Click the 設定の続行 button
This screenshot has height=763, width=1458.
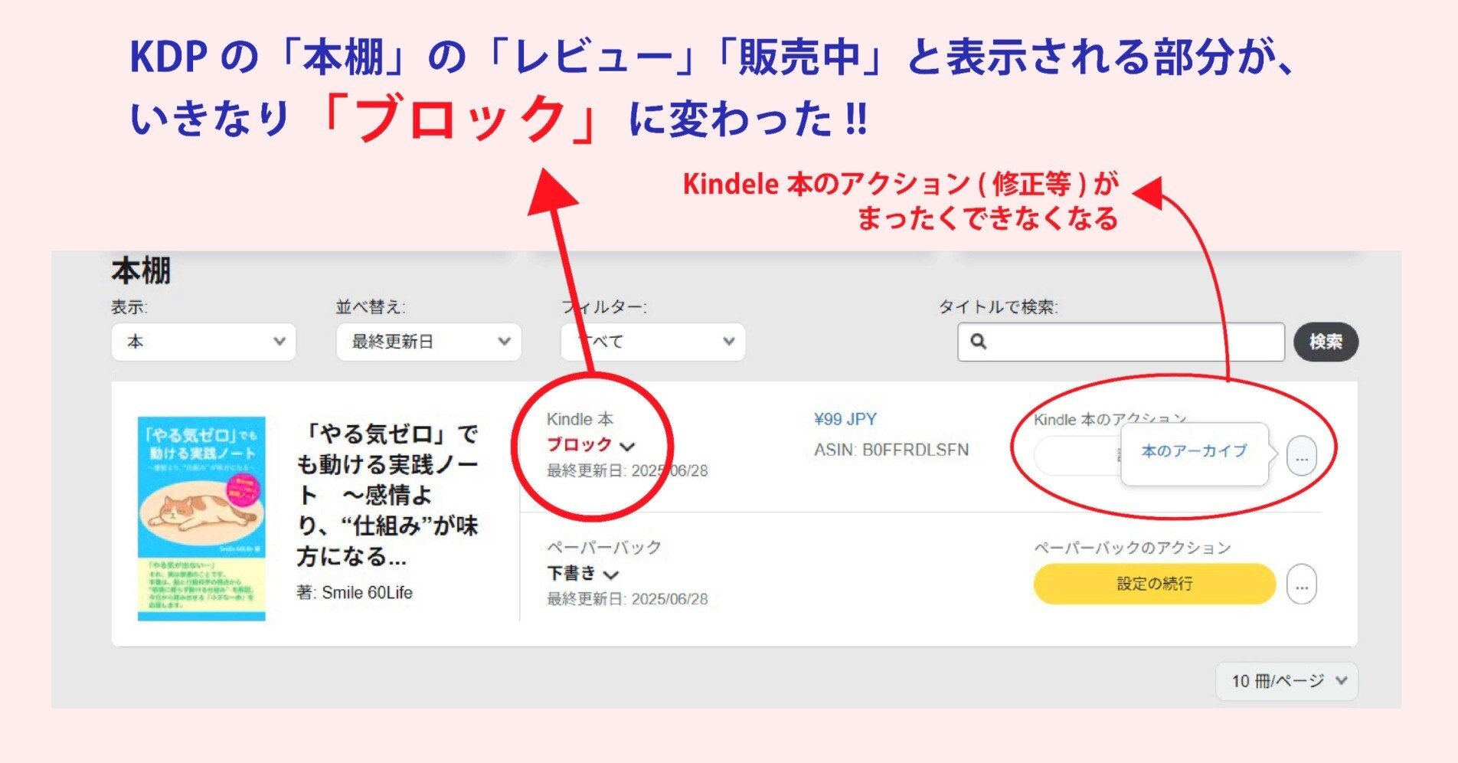coord(1155,584)
